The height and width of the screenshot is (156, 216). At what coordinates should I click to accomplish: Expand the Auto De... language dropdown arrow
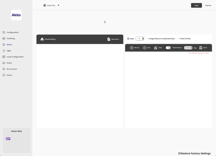tap(59, 5)
